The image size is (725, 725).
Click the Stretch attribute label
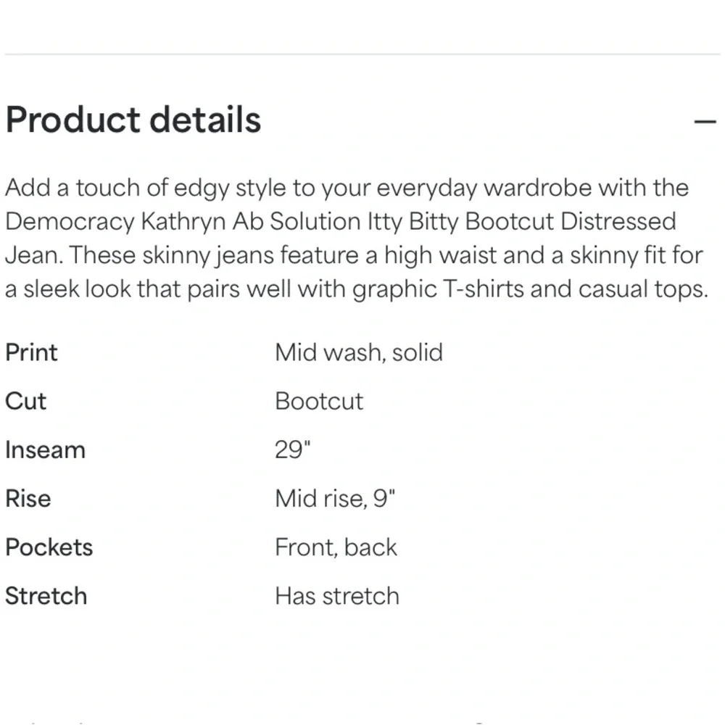(x=46, y=595)
